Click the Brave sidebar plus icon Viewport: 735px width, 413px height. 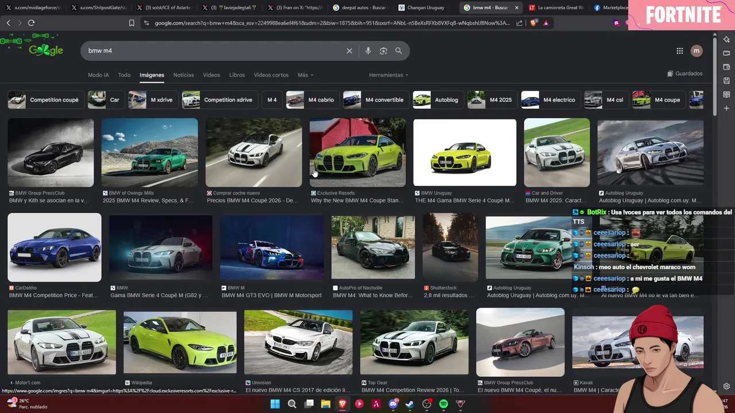[x=726, y=108]
